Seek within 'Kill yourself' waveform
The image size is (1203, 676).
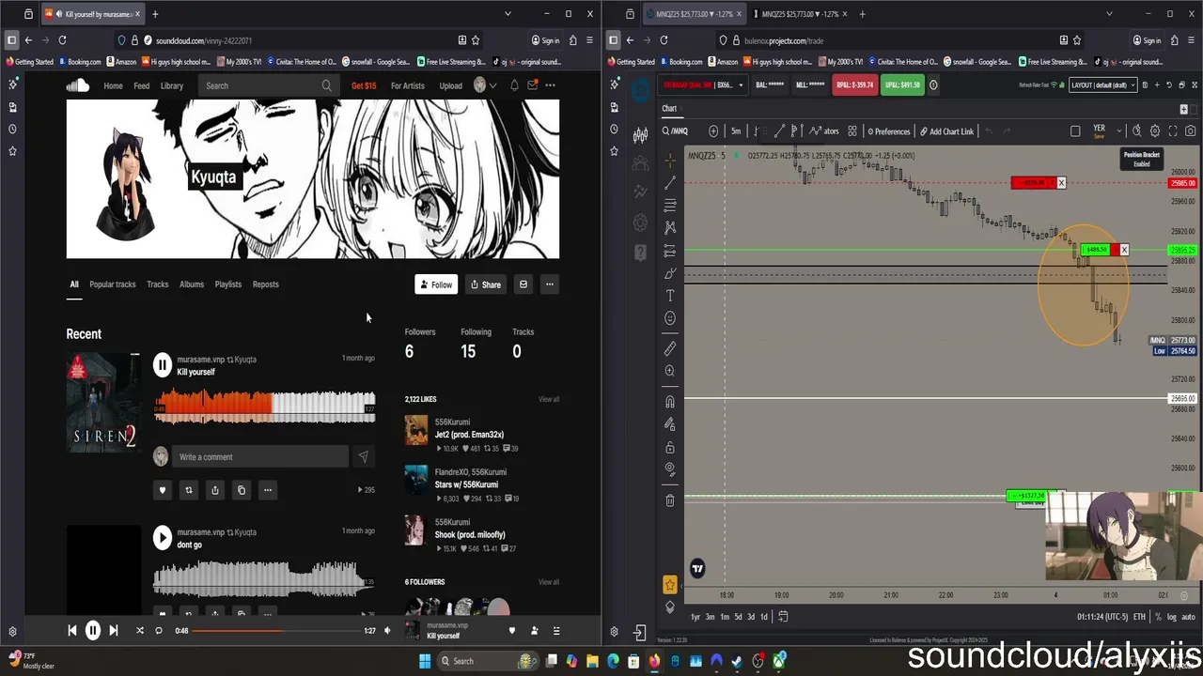pos(265,407)
